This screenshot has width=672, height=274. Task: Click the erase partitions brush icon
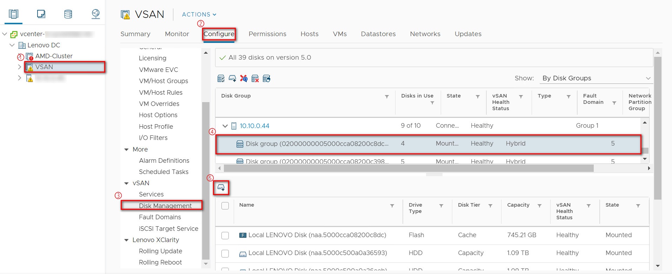266,79
